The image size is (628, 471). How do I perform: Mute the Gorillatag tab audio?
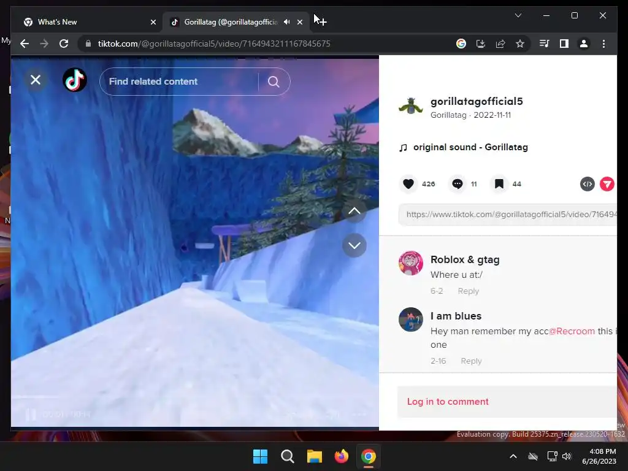click(287, 22)
